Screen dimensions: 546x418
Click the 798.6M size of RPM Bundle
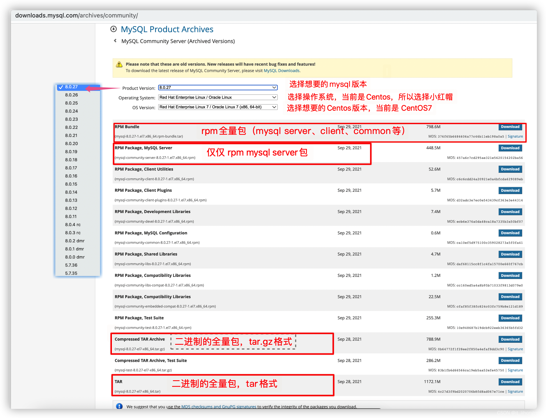433,127
